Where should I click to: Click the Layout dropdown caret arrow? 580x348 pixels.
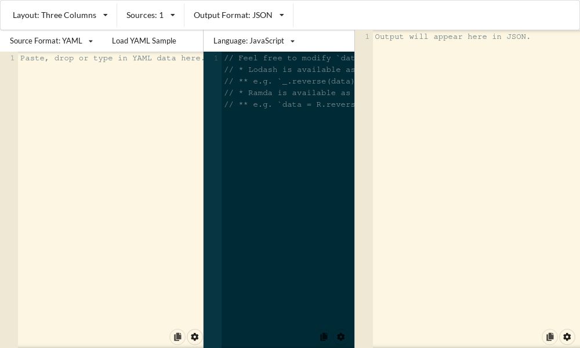pos(105,15)
